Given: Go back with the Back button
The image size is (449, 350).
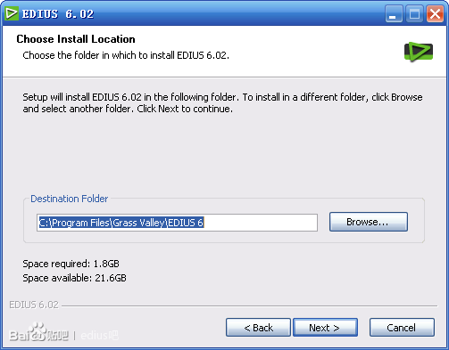Looking at the screenshot, I should [258, 328].
